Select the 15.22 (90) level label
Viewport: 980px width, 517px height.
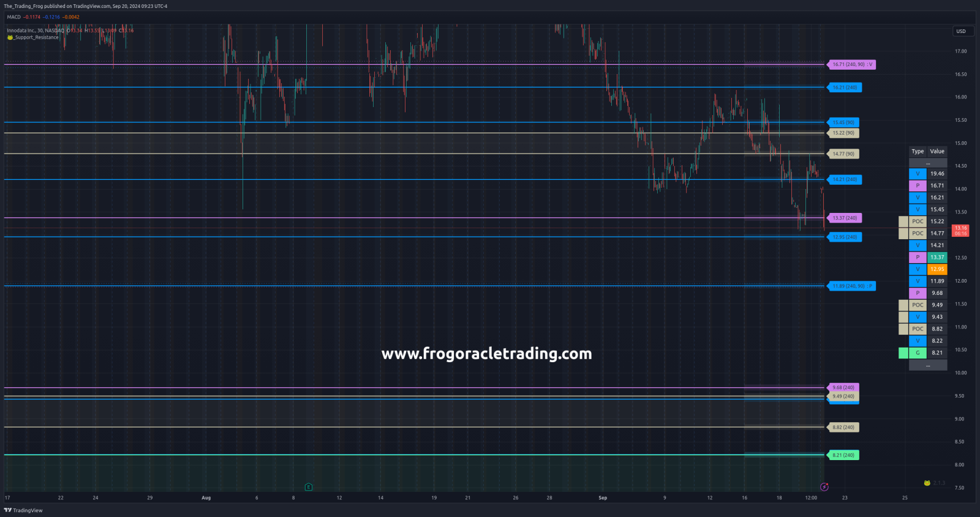[843, 133]
